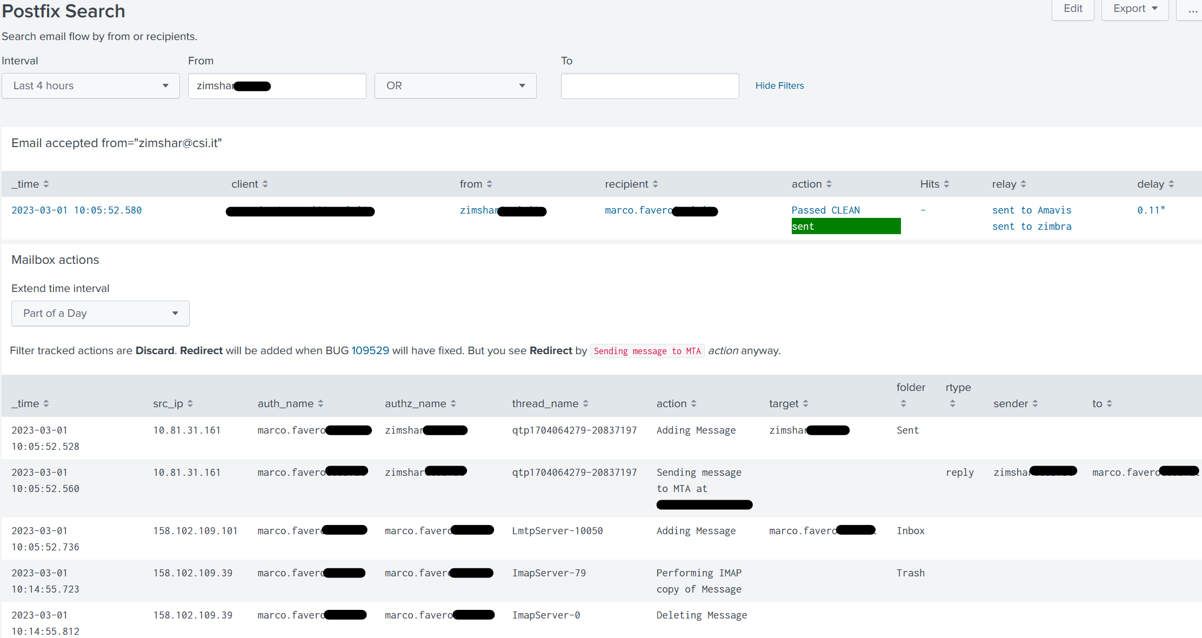Sort mailbox table by folder column
1202x638 pixels.
(910, 395)
